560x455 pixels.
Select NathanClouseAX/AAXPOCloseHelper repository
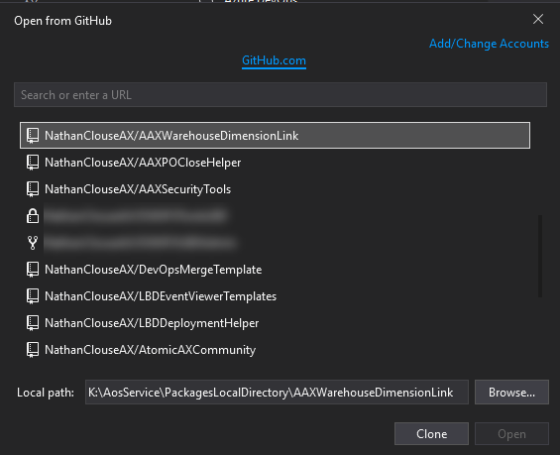275,163
